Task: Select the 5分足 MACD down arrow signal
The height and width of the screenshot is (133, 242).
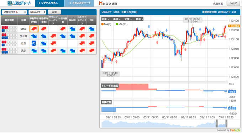Action: 72,29
